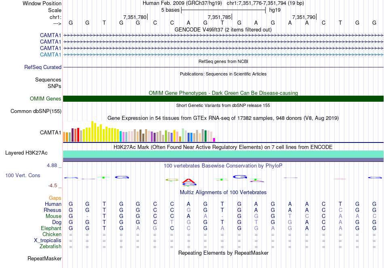
Task: Click the chr1: ruler label
Action: 55,17
